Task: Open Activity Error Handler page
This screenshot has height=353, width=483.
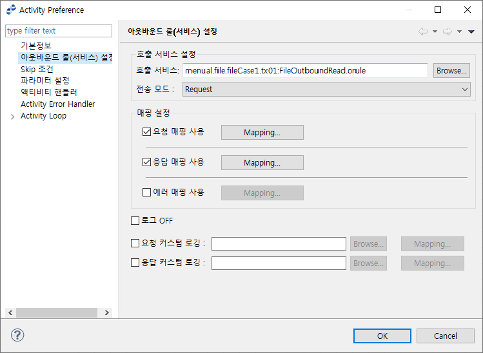Action: pyautogui.click(x=57, y=104)
